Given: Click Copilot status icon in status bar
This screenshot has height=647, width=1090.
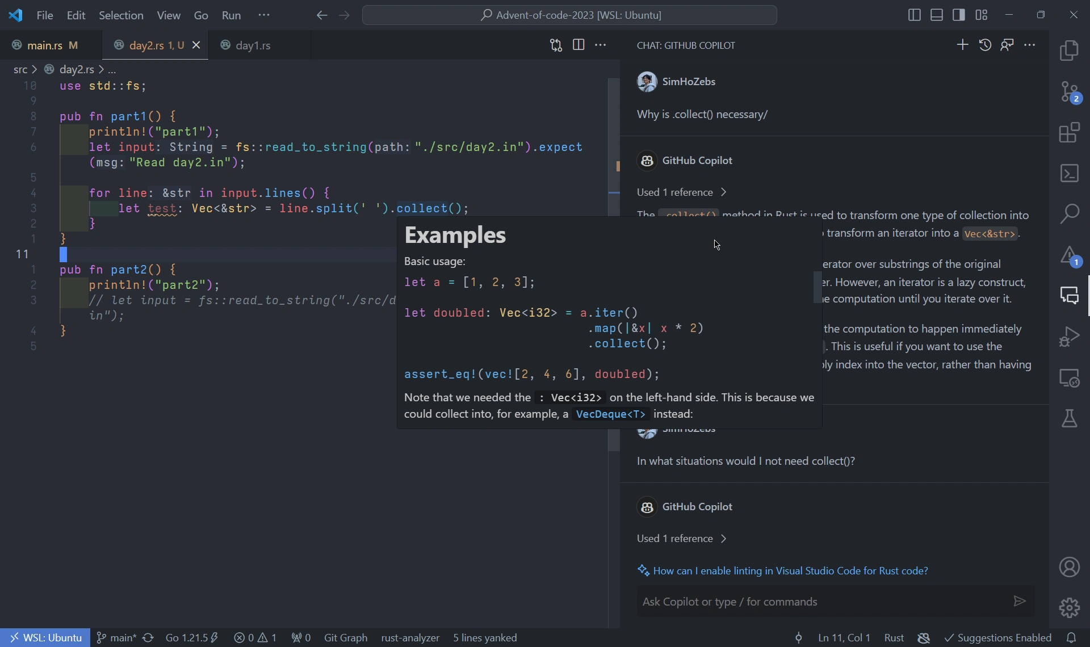Looking at the screenshot, I should tap(924, 638).
